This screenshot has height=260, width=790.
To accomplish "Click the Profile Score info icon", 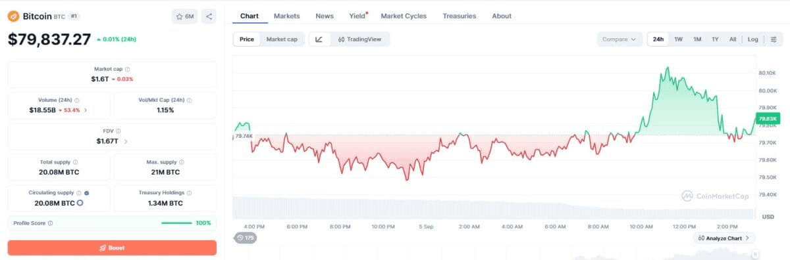I will pyautogui.click(x=51, y=223).
